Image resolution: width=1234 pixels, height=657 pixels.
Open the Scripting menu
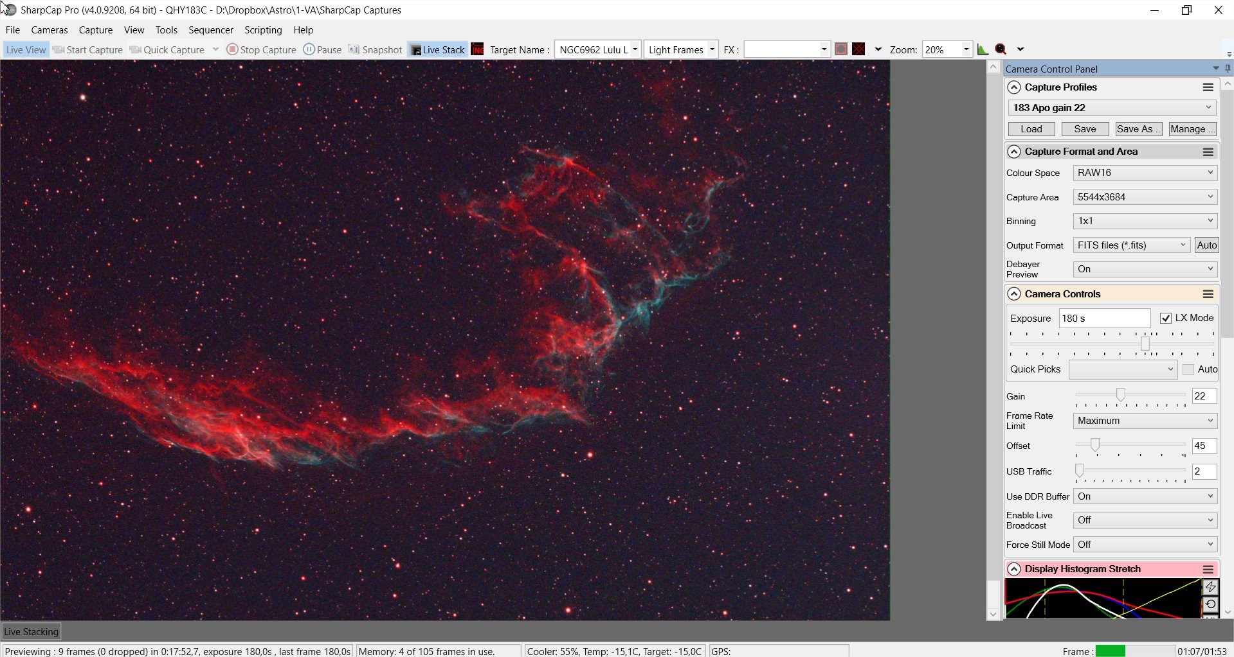(263, 30)
